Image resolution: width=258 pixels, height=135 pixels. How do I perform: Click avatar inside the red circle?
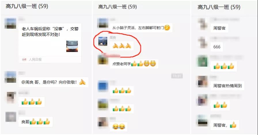point(103,41)
